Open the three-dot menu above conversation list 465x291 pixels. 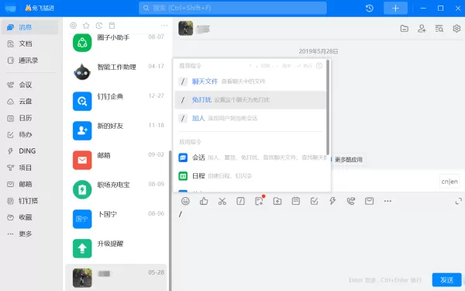[164, 26]
